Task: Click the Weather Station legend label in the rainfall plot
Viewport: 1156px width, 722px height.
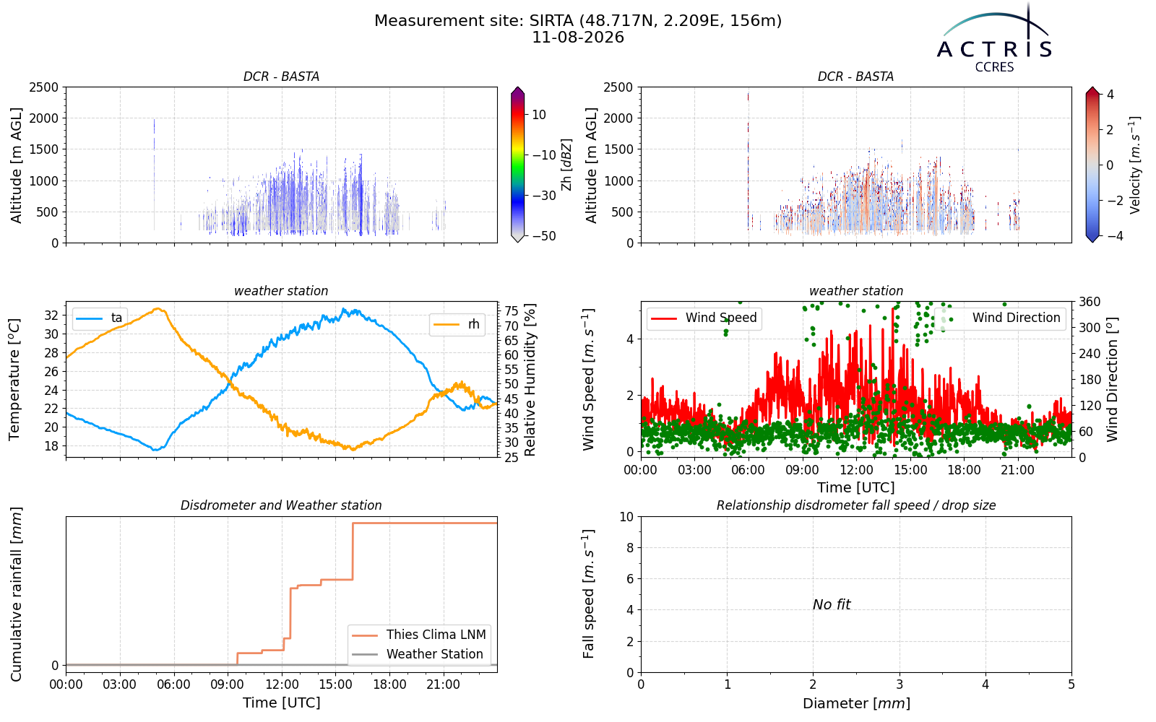Action: coord(434,654)
